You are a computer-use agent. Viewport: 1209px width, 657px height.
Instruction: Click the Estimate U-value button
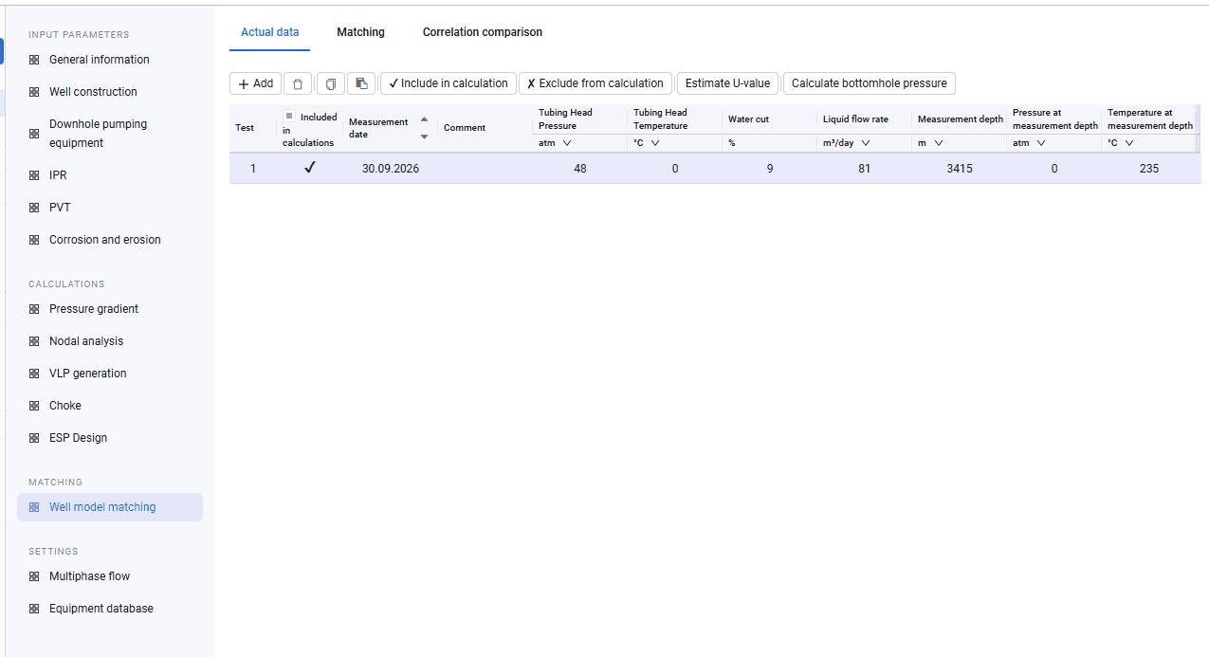click(727, 83)
